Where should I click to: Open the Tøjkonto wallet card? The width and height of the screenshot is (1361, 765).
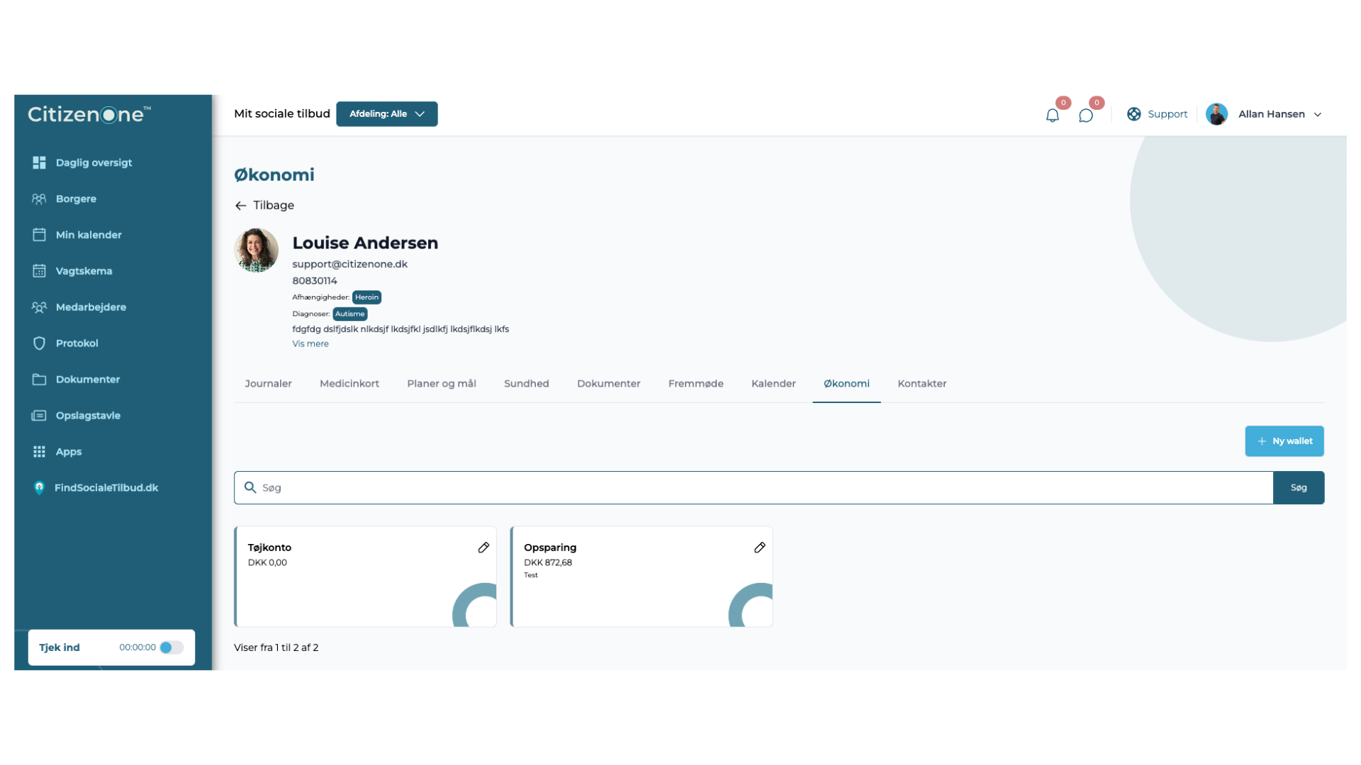coord(365,577)
